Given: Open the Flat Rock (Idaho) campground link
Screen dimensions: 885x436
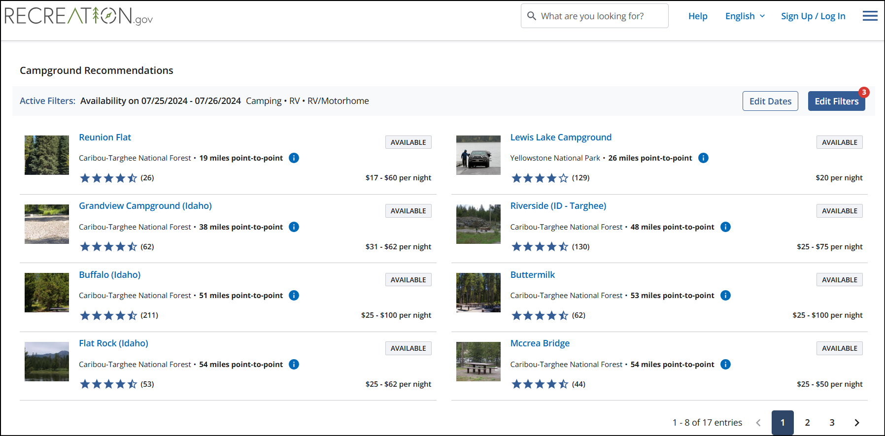Looking at the screenshot, I should click(113, 343).
